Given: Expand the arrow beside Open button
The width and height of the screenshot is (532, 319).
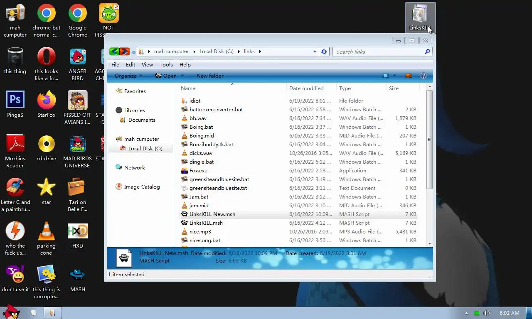Looking at the screenshot, I should [181, 76].
